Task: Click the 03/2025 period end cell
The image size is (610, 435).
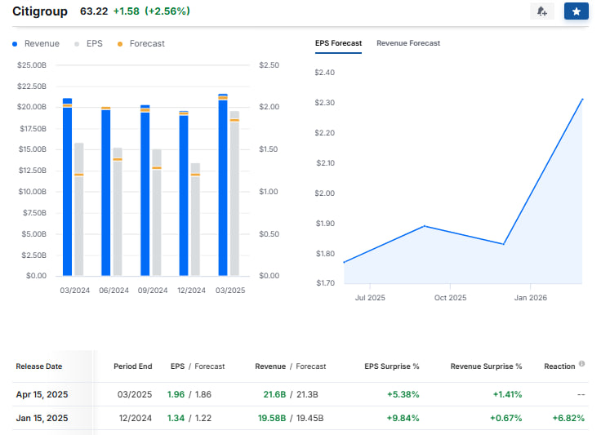Action: tap(135, 394)
